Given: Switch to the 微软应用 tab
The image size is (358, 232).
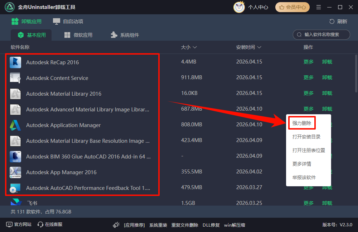Looking at the screenshot, I should click(x=78, y=35).
